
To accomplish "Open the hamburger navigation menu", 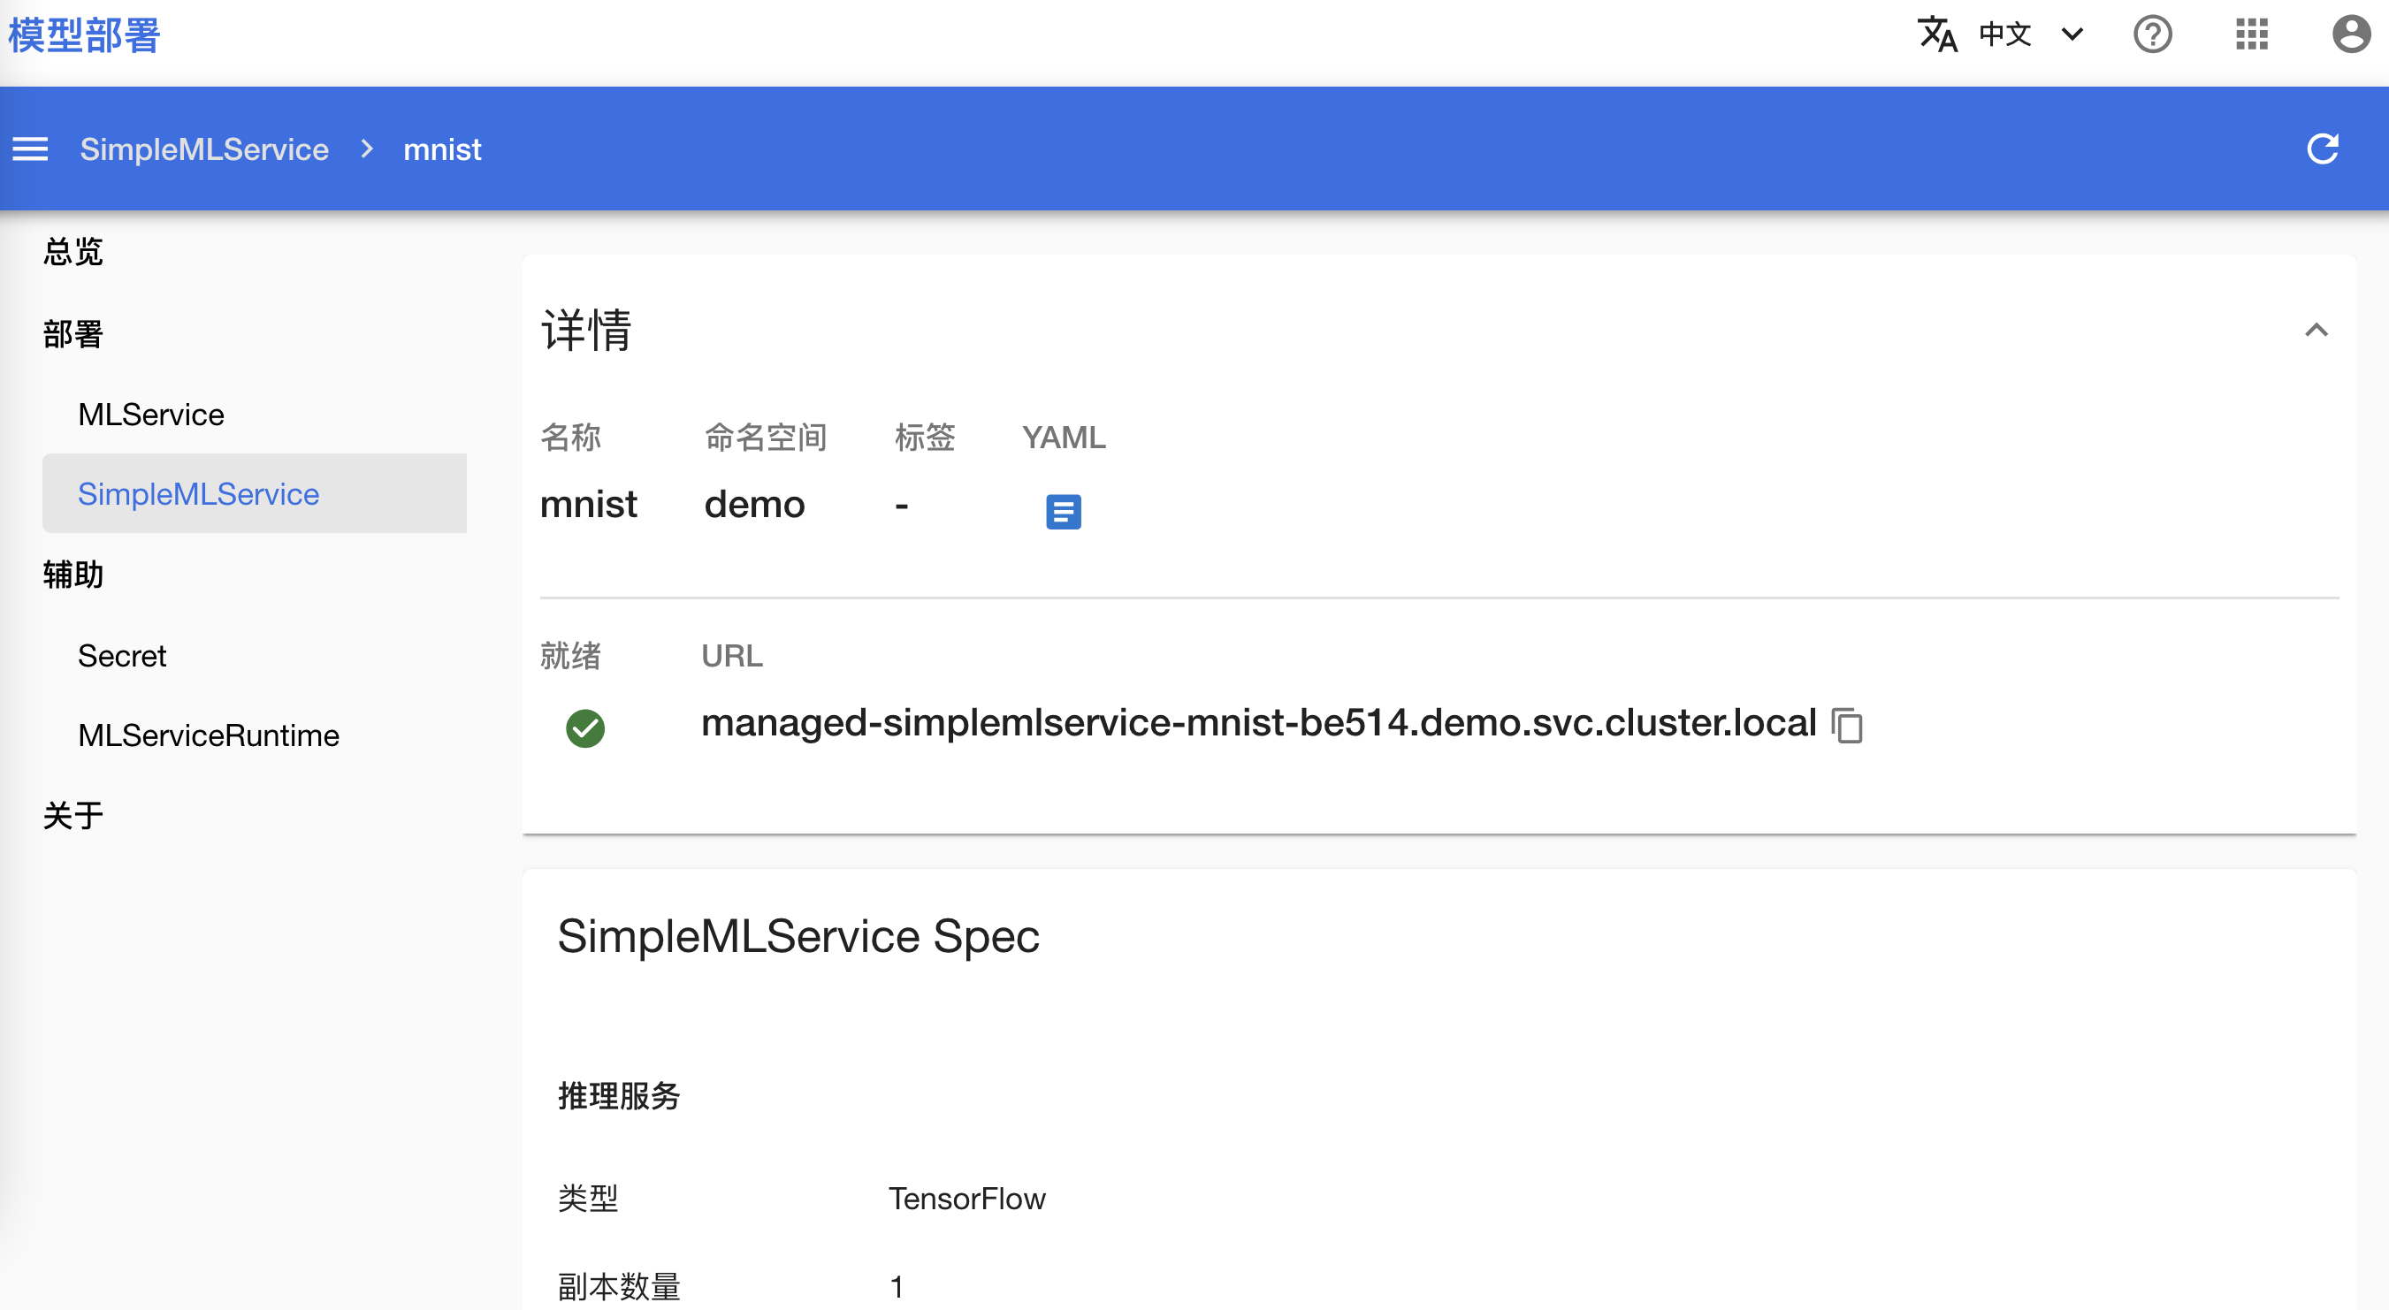I will click(31, 149).
